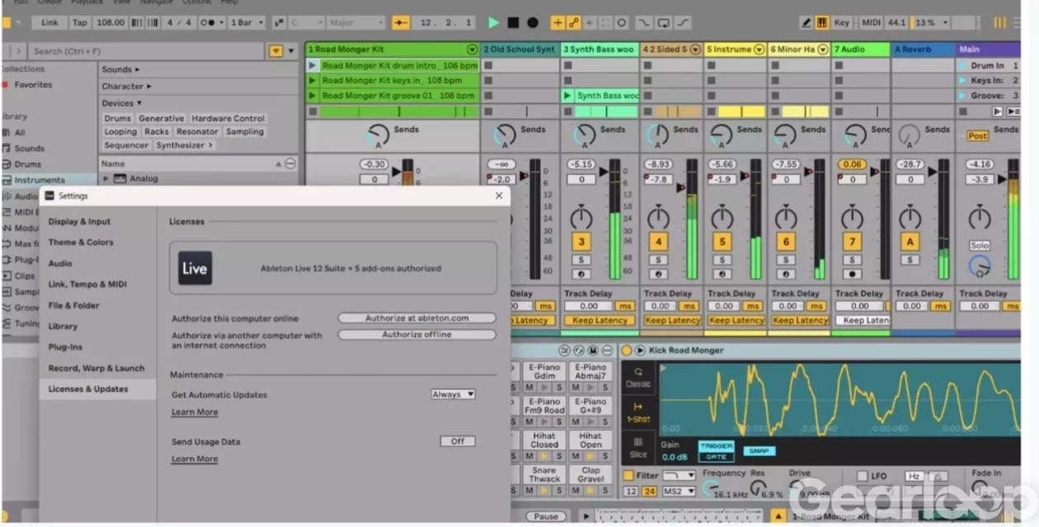
Task: Launch the Synth Bass clip play triangle
Action: pyautogui.click(x=567, y=96)
